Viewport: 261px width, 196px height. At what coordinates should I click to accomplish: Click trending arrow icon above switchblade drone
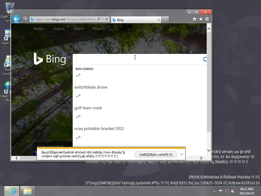point(78,76)
